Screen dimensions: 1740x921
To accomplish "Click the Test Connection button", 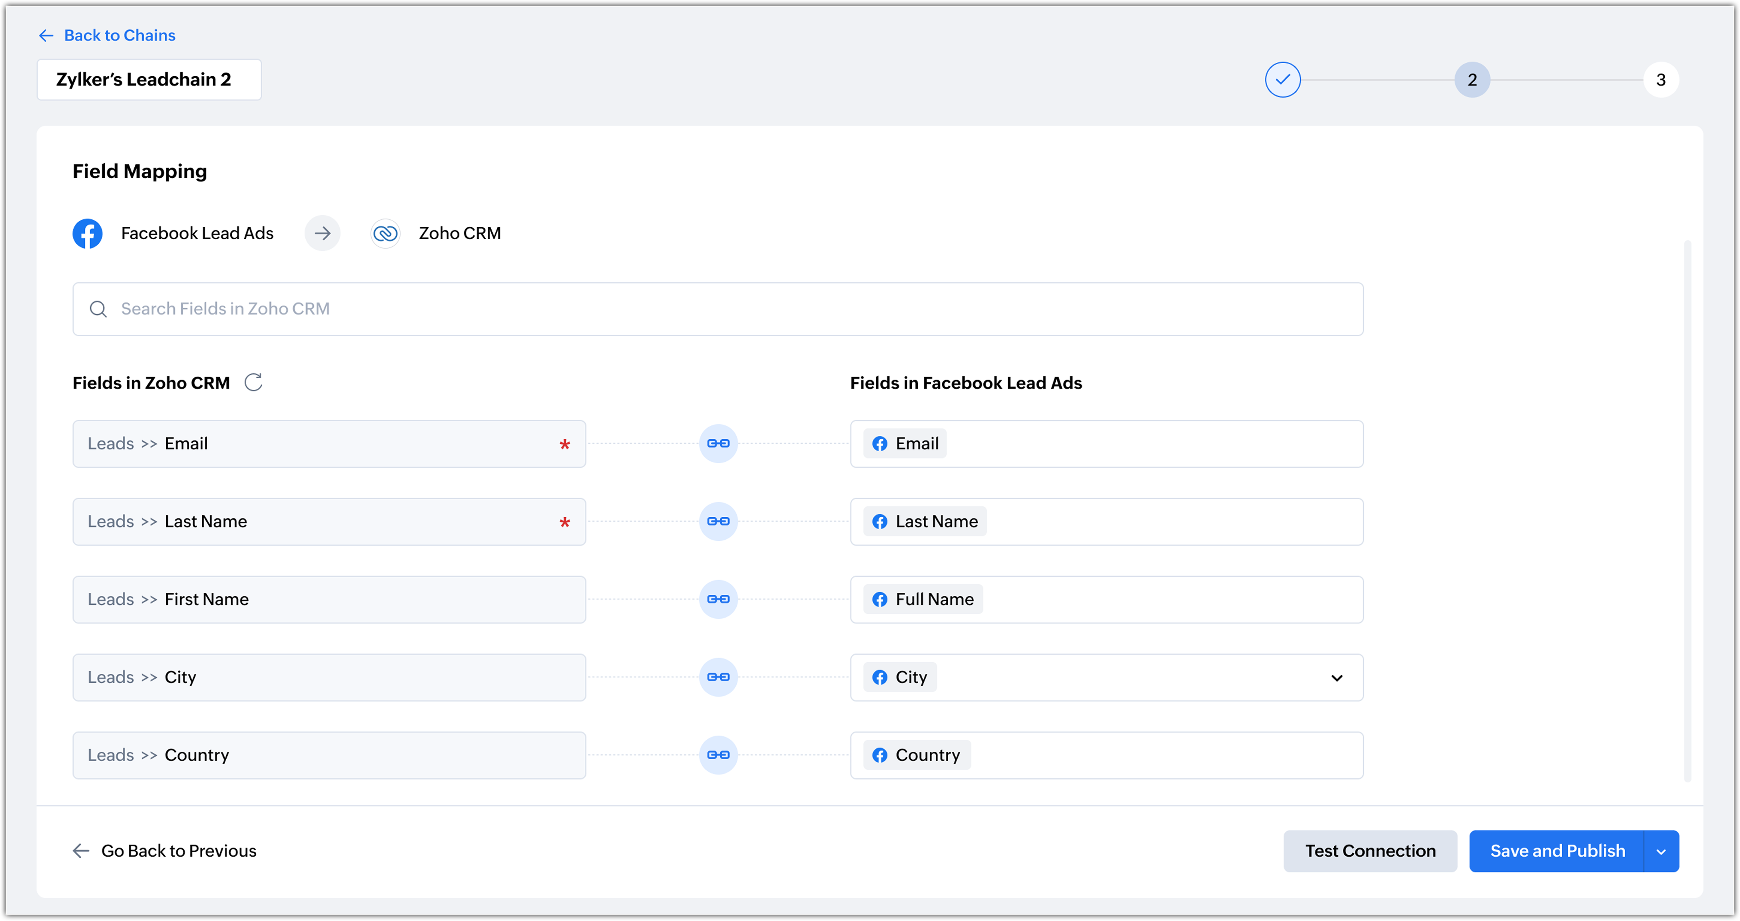I will point(1369,851).
